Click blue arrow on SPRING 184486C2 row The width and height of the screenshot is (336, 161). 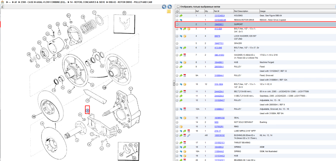[x=181, y=147]
